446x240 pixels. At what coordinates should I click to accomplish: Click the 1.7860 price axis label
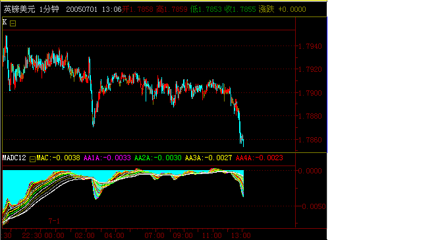(310, 140)
